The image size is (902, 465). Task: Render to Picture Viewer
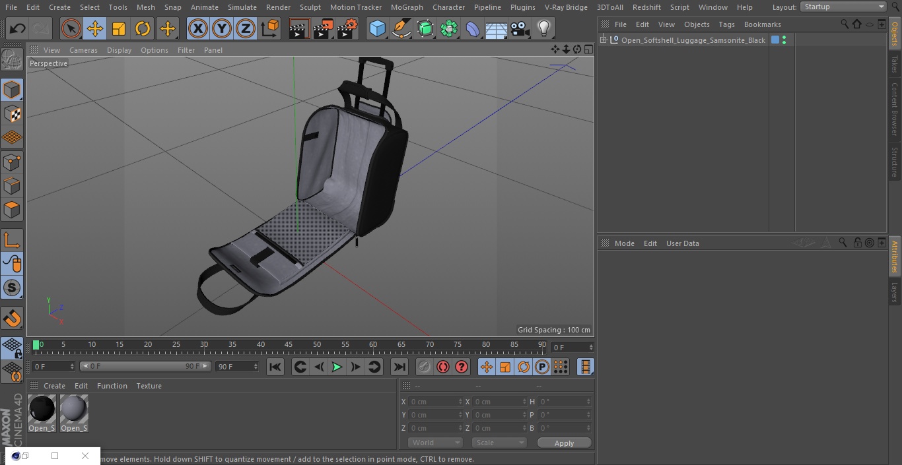(324, 28)
